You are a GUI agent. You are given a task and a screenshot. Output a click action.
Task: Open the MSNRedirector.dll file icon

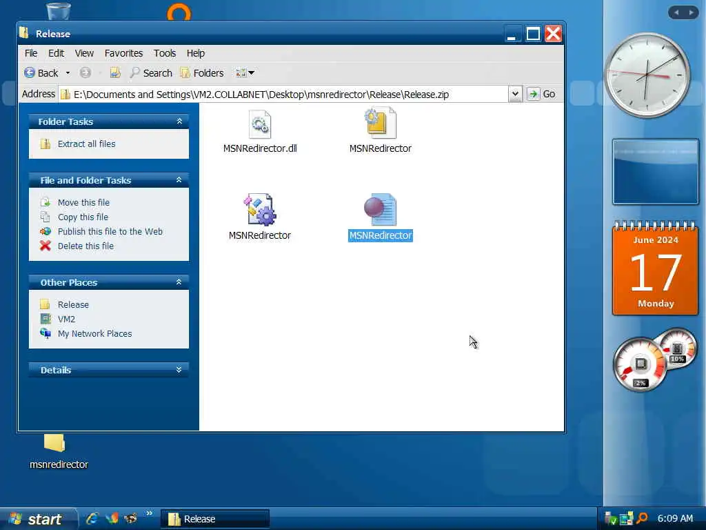(x=260, y=124)
